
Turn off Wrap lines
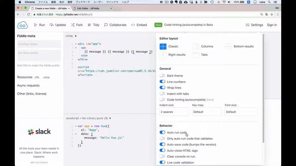pos(162,88)
